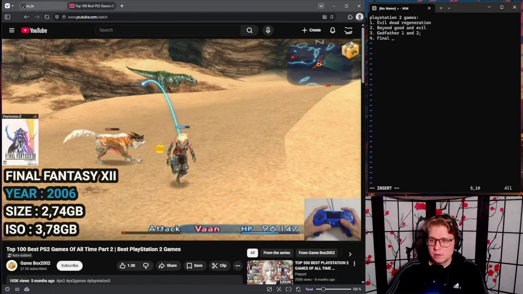523x294 pixels.
Task: Open reader view icon in address bar
Action: pos(324,17)
